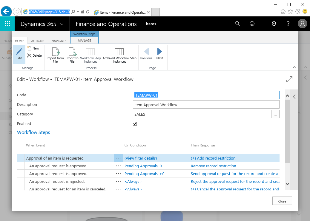
Task: Click the address bar search magnifier
Action: coord(73,12)
